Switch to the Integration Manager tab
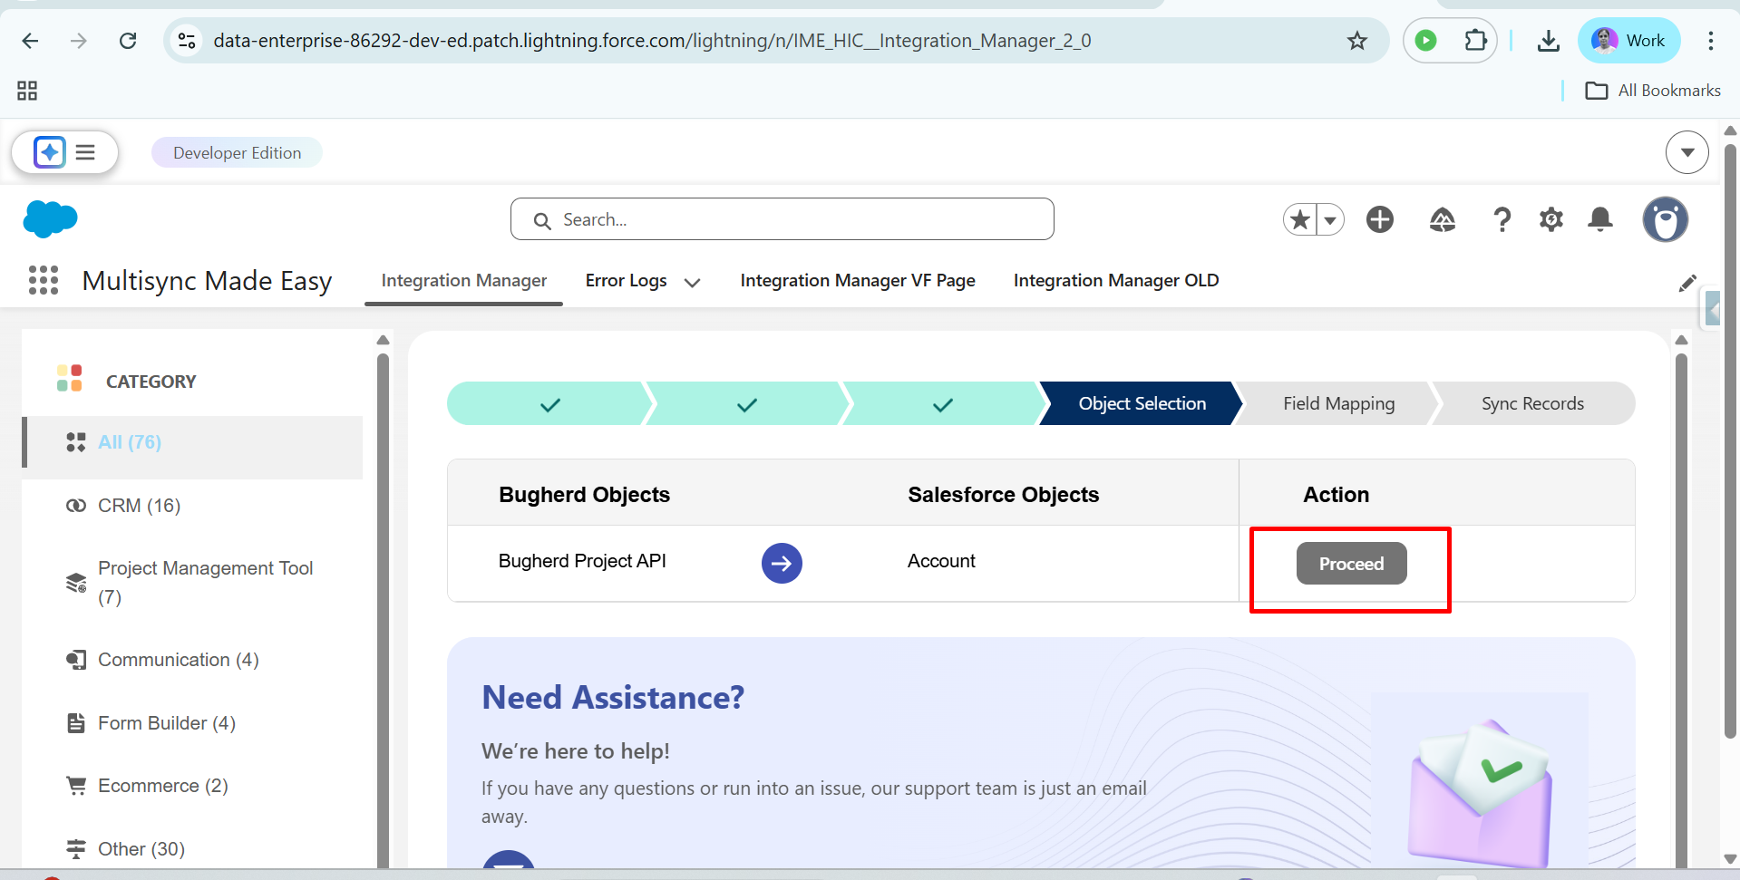This screenshot has height=880, width=1740. pyautogui.click(x=463, y=281)
